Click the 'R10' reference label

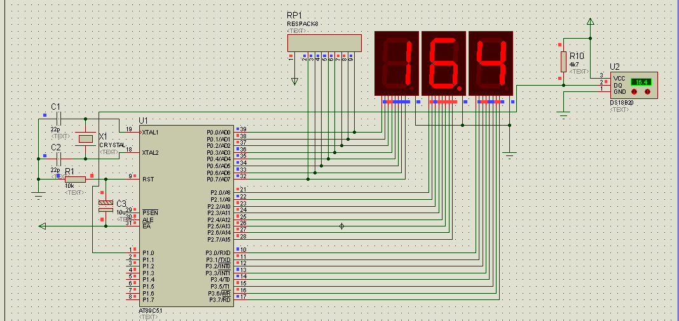(x=577, y=56)
